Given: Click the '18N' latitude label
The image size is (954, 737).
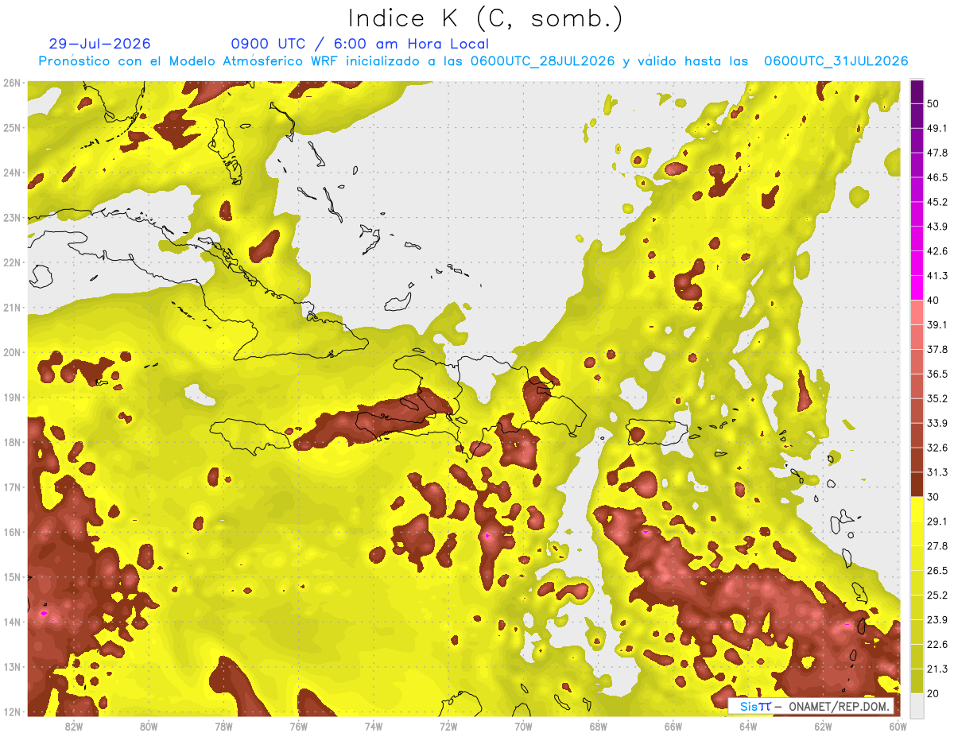Looking at the screenshot, I should [12, 442].
